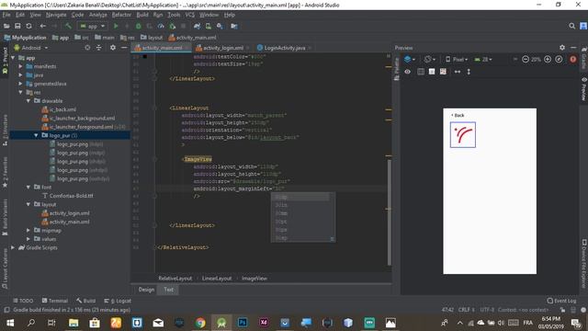This screenshot has height=331, width=588.
Task: Click the Debug app bug icon
Action: [139, 26]
